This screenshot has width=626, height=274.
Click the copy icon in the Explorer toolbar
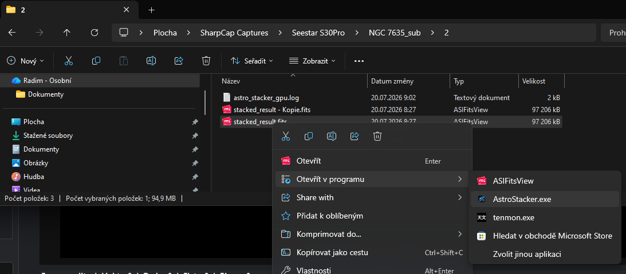(96, 61)
